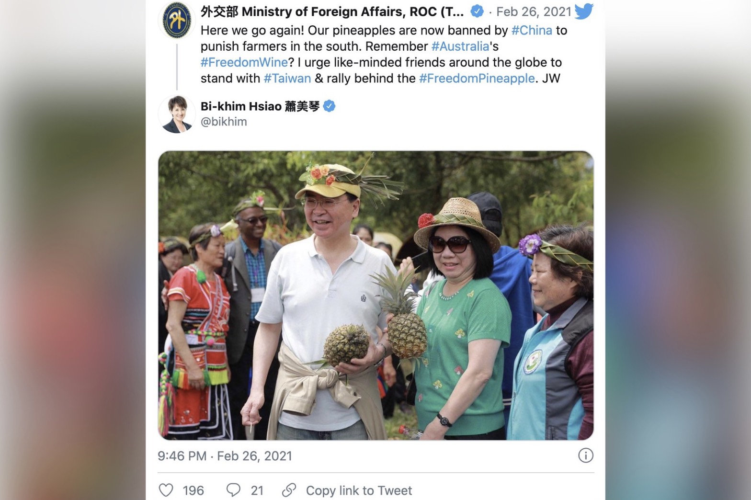The image size is (751, 500).
Task: Open the #Taiwan hashtag
Action: pos(287,78)
